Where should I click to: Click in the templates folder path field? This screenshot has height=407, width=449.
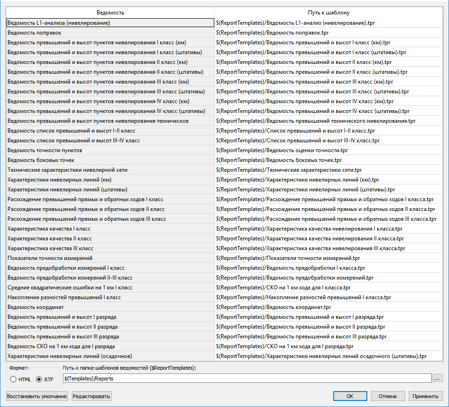point(246,379)
